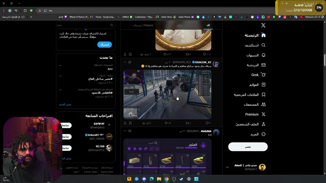326x183 pixels.
Task: Bookmark the DRAGON_RT post
Action: coord(130,123)
